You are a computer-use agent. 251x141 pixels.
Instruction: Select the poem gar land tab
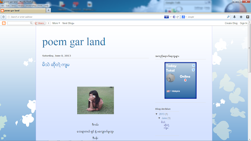click(x=23, y=11)
